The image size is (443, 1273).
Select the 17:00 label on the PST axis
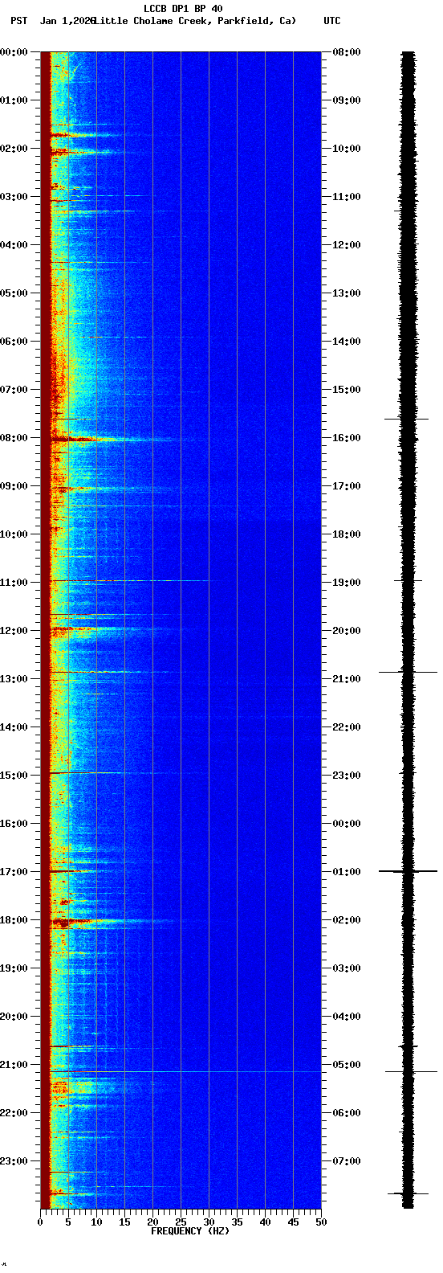14,872
